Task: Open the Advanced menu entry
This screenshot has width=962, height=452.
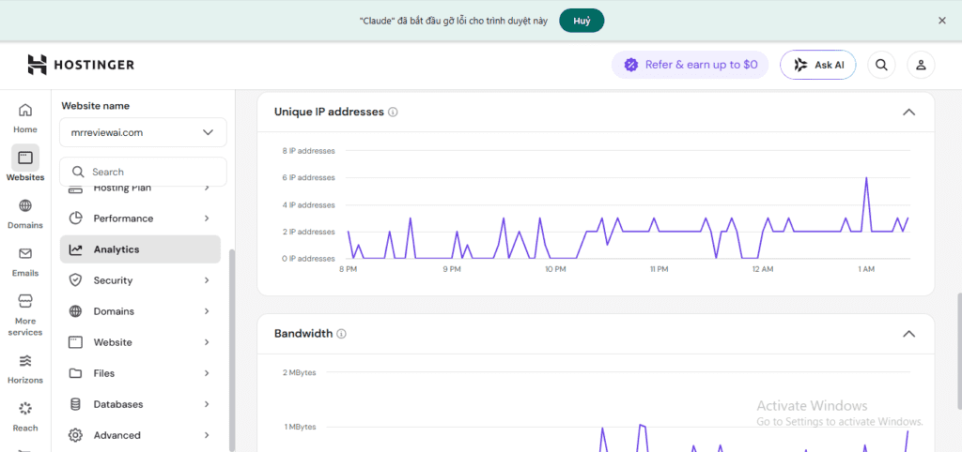Action: click(140, 435)
